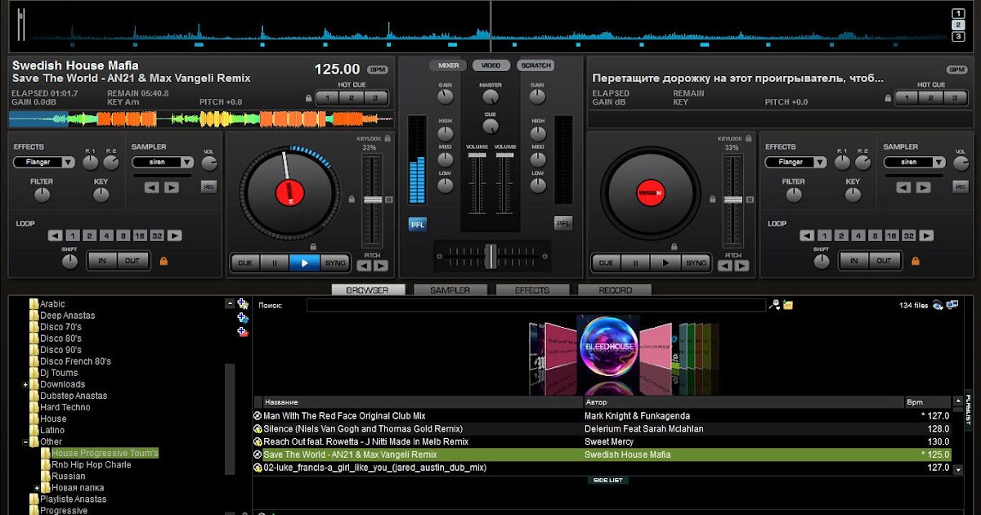Set left deck loop length to 4
This screenshot has width=981, height=515.
(x=105, y=235)
